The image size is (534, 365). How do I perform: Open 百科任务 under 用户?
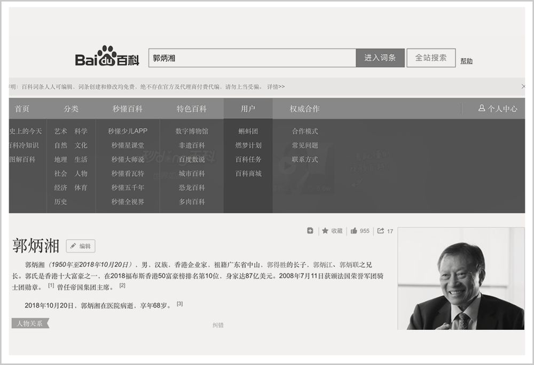click(x=248, y=159)
